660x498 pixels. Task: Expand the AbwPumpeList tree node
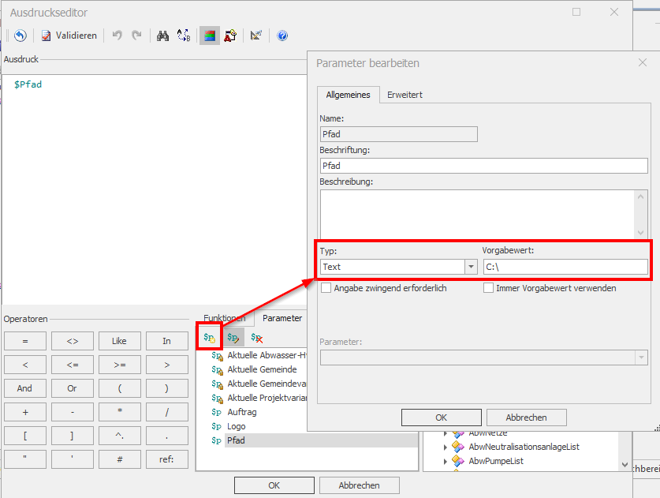tap(445, 461)
